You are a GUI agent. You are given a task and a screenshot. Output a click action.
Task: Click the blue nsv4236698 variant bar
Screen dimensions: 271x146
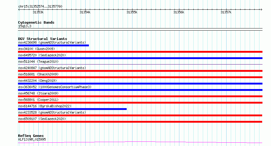pos(53,45)
